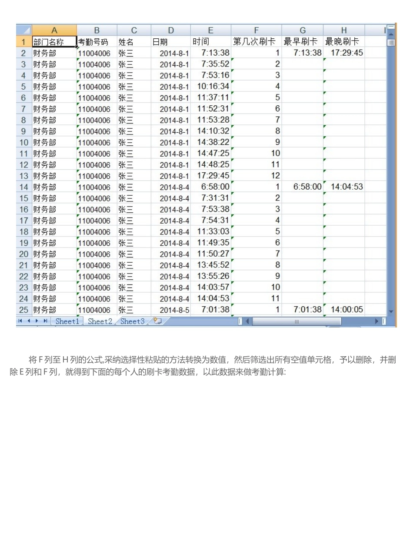
Task: Click time cell 11:37:11
Action: [211, 97]
